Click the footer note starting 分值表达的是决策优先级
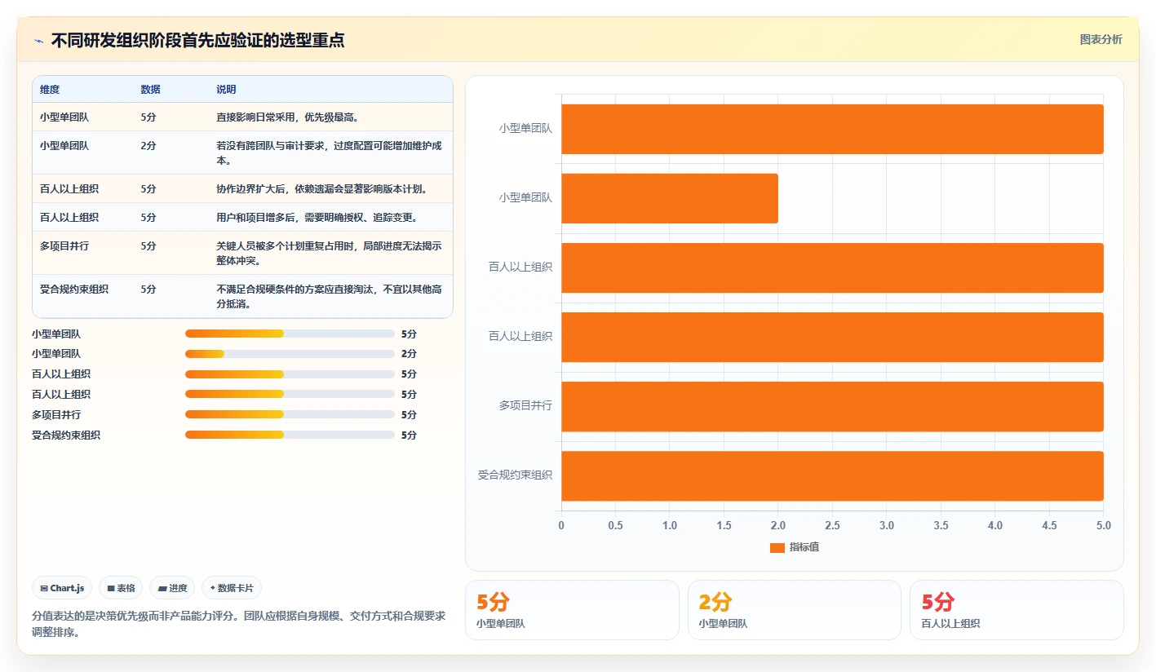This screenshot has height=672, width=1156. [x=238, y=624]
